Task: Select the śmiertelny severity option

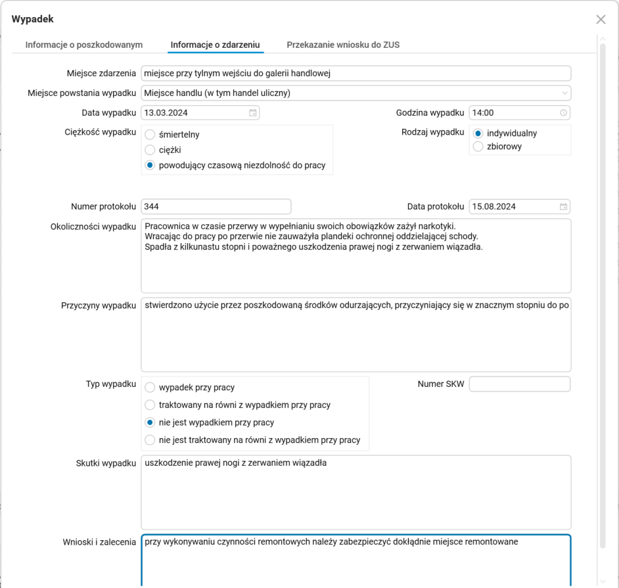Action: (150, 135)
